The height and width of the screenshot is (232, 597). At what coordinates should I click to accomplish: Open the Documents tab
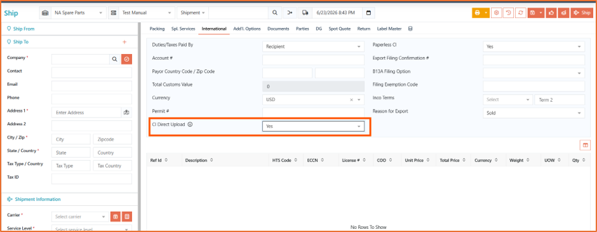click(278, 29)
